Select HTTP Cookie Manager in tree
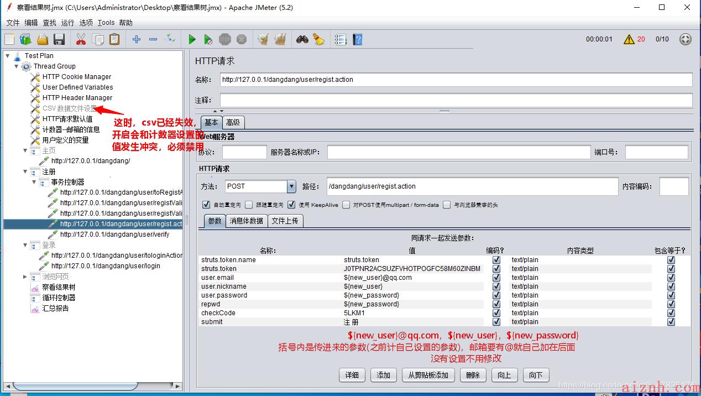The height and width of the screenshot is (396, 701). [77, 77]
